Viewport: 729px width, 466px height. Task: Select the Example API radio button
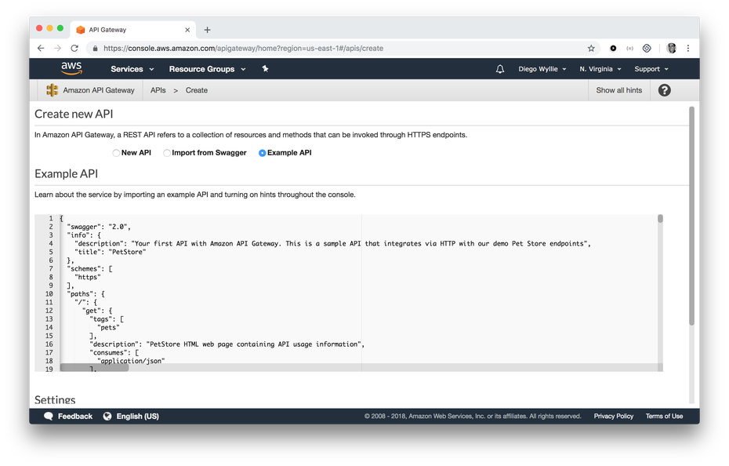pos(263,153)
